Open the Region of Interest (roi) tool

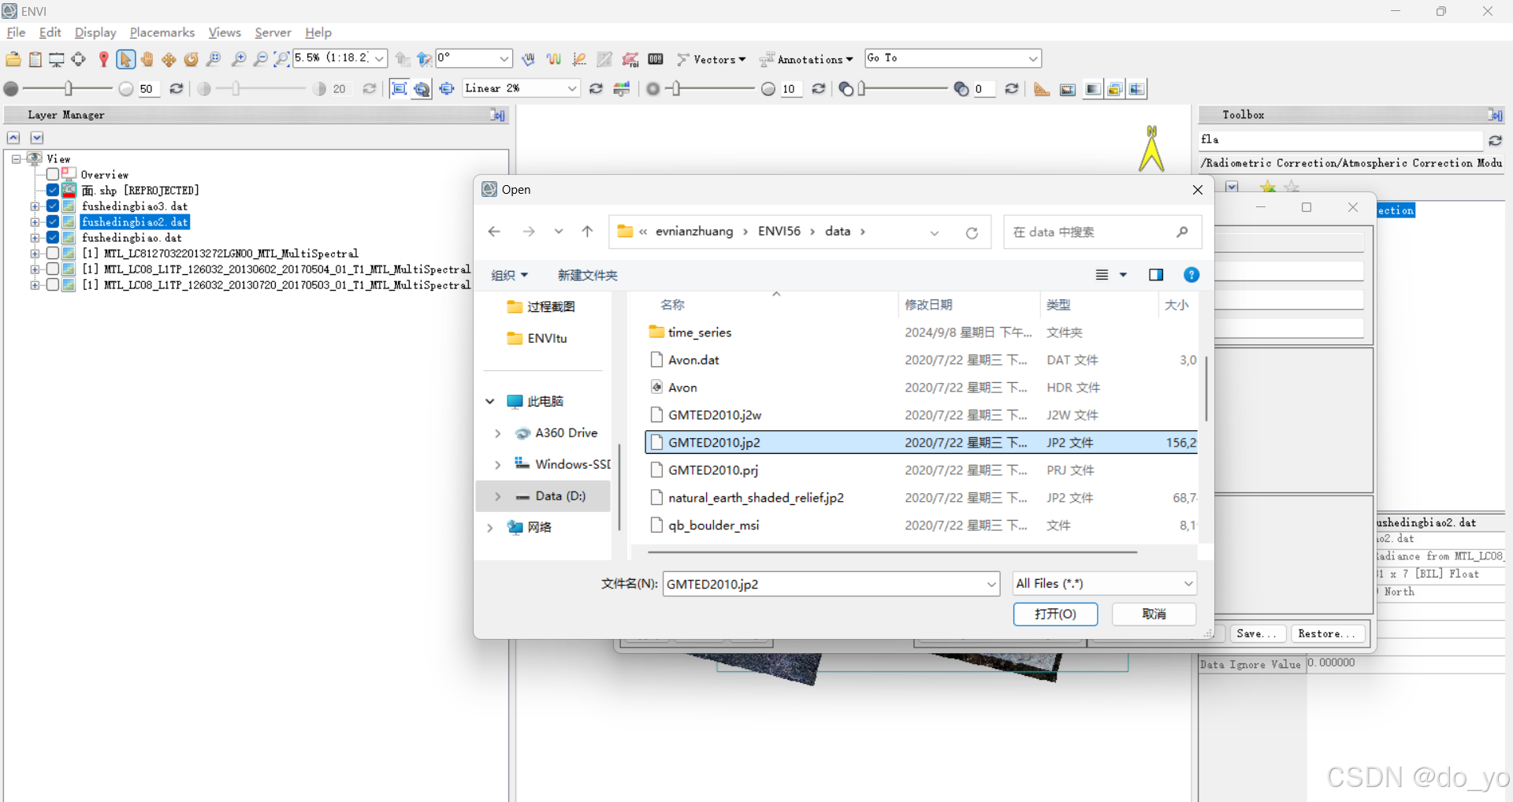630,59
